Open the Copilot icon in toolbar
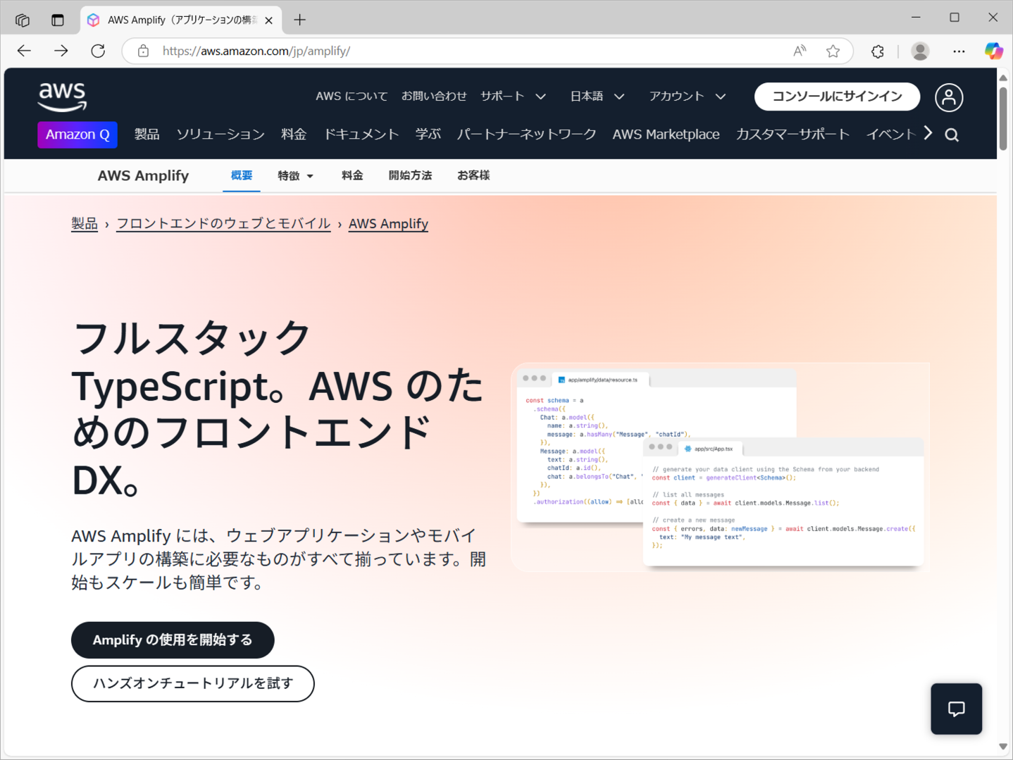This screenshot has height=760, width=1013. 994,51
